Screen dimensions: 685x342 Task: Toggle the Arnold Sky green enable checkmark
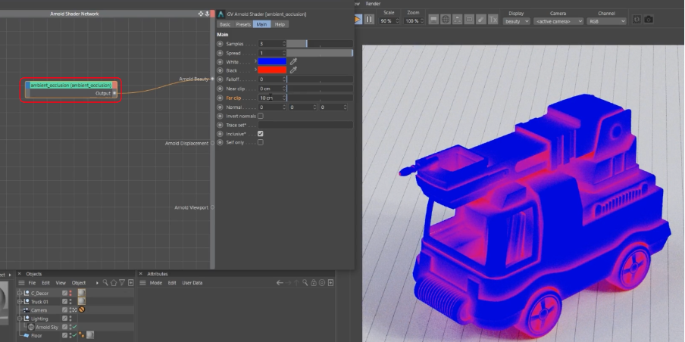click(x=75, y=327)
